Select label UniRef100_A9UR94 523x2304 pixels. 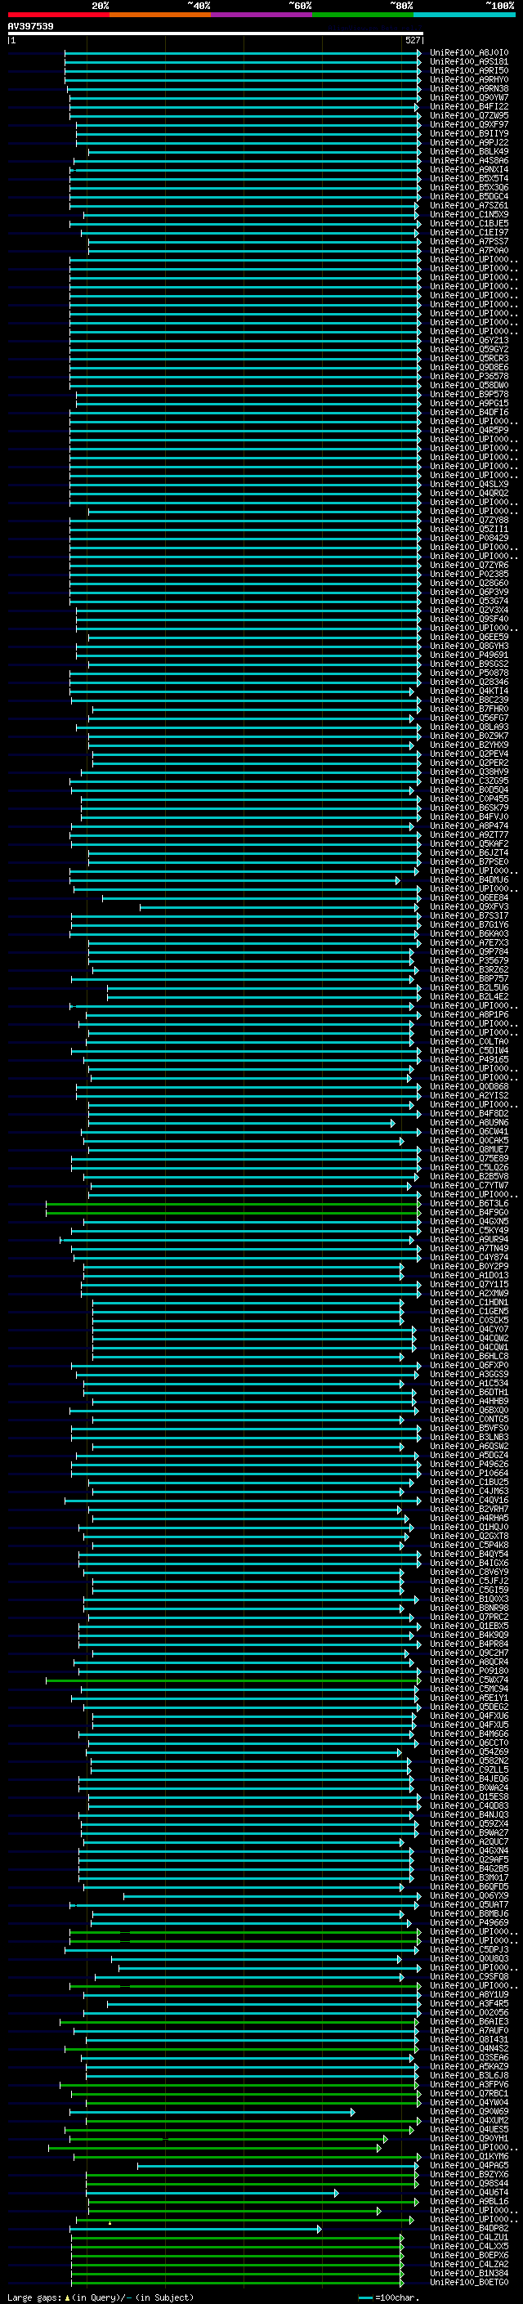[469, 1239]
